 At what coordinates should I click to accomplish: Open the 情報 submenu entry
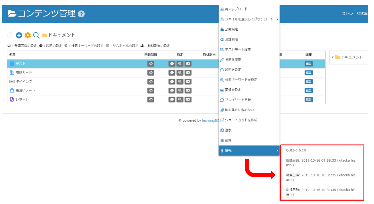click(x=249, y=151)
